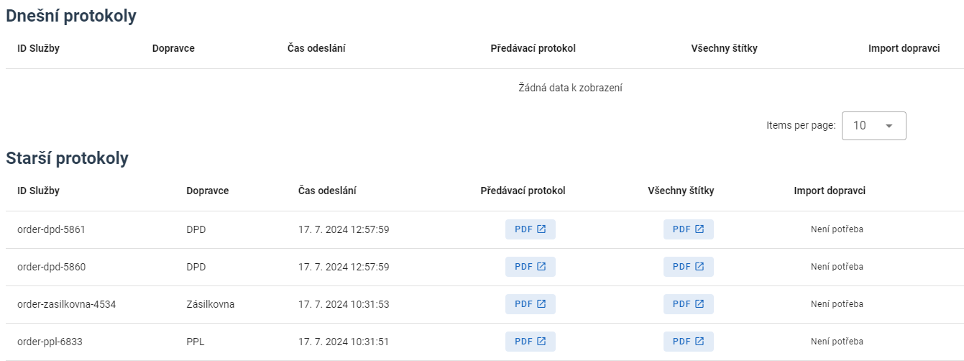Click older protocols Předávací protokol header
The height and width of the screenshot is (361, 964).
click(x=523, y=191)
